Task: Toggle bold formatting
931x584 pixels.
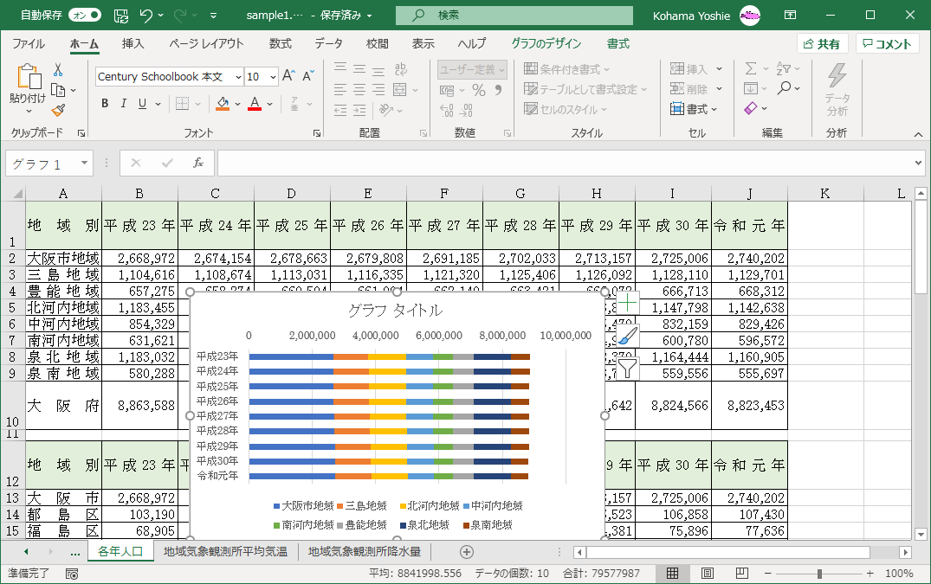Action: click(105, 104)
